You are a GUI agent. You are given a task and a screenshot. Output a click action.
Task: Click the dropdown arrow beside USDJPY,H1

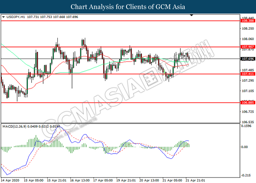pyautogui.click(x=3, y=17)
